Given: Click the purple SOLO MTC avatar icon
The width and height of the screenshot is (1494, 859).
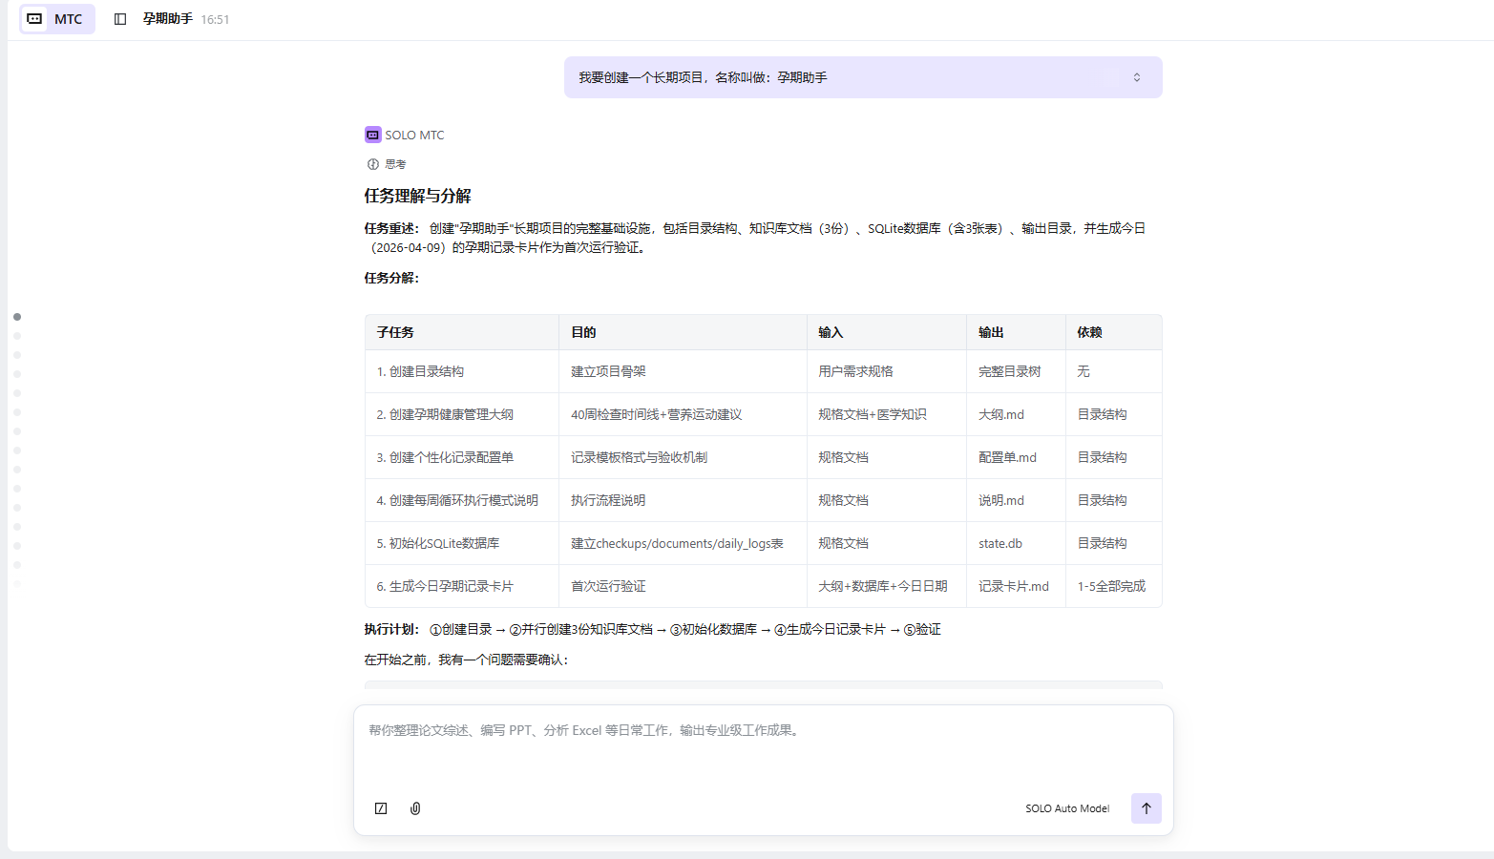Looking at the screenshot, I should (372, 135).
